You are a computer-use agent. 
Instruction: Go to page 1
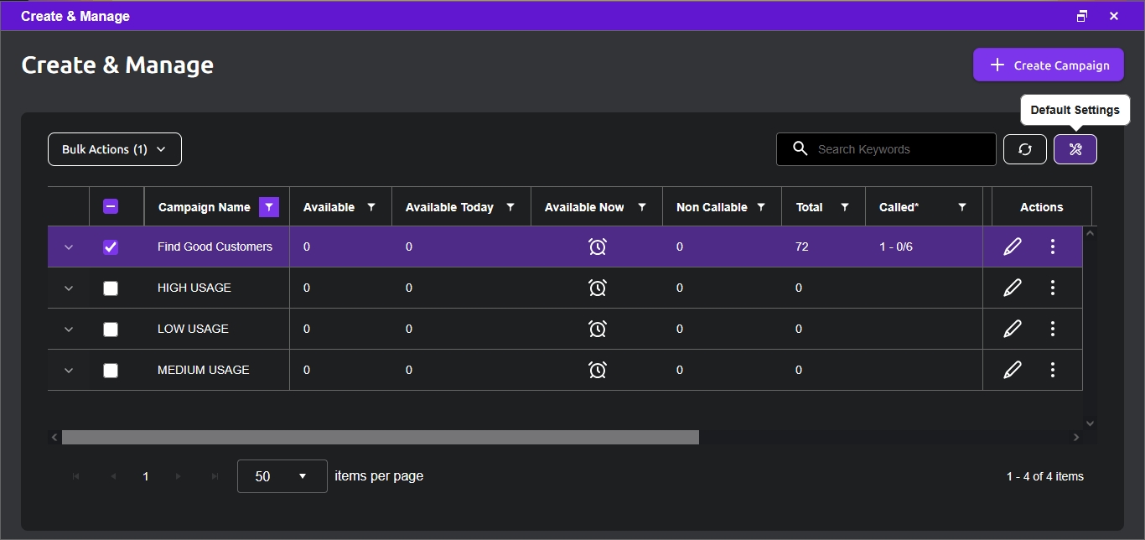point(146,476)
